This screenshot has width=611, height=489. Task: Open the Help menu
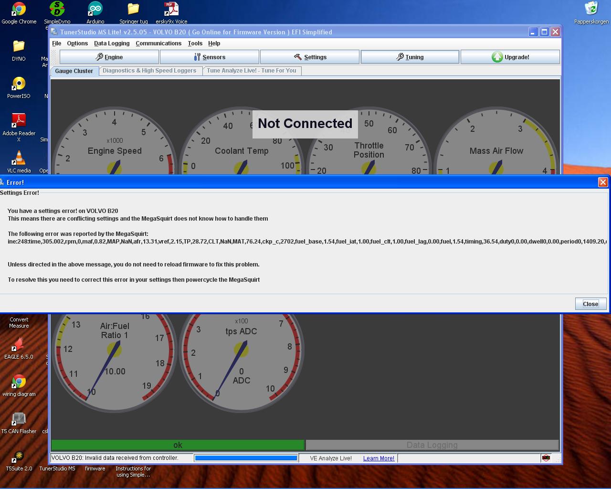pyautogui.click(x=214, y=43)
